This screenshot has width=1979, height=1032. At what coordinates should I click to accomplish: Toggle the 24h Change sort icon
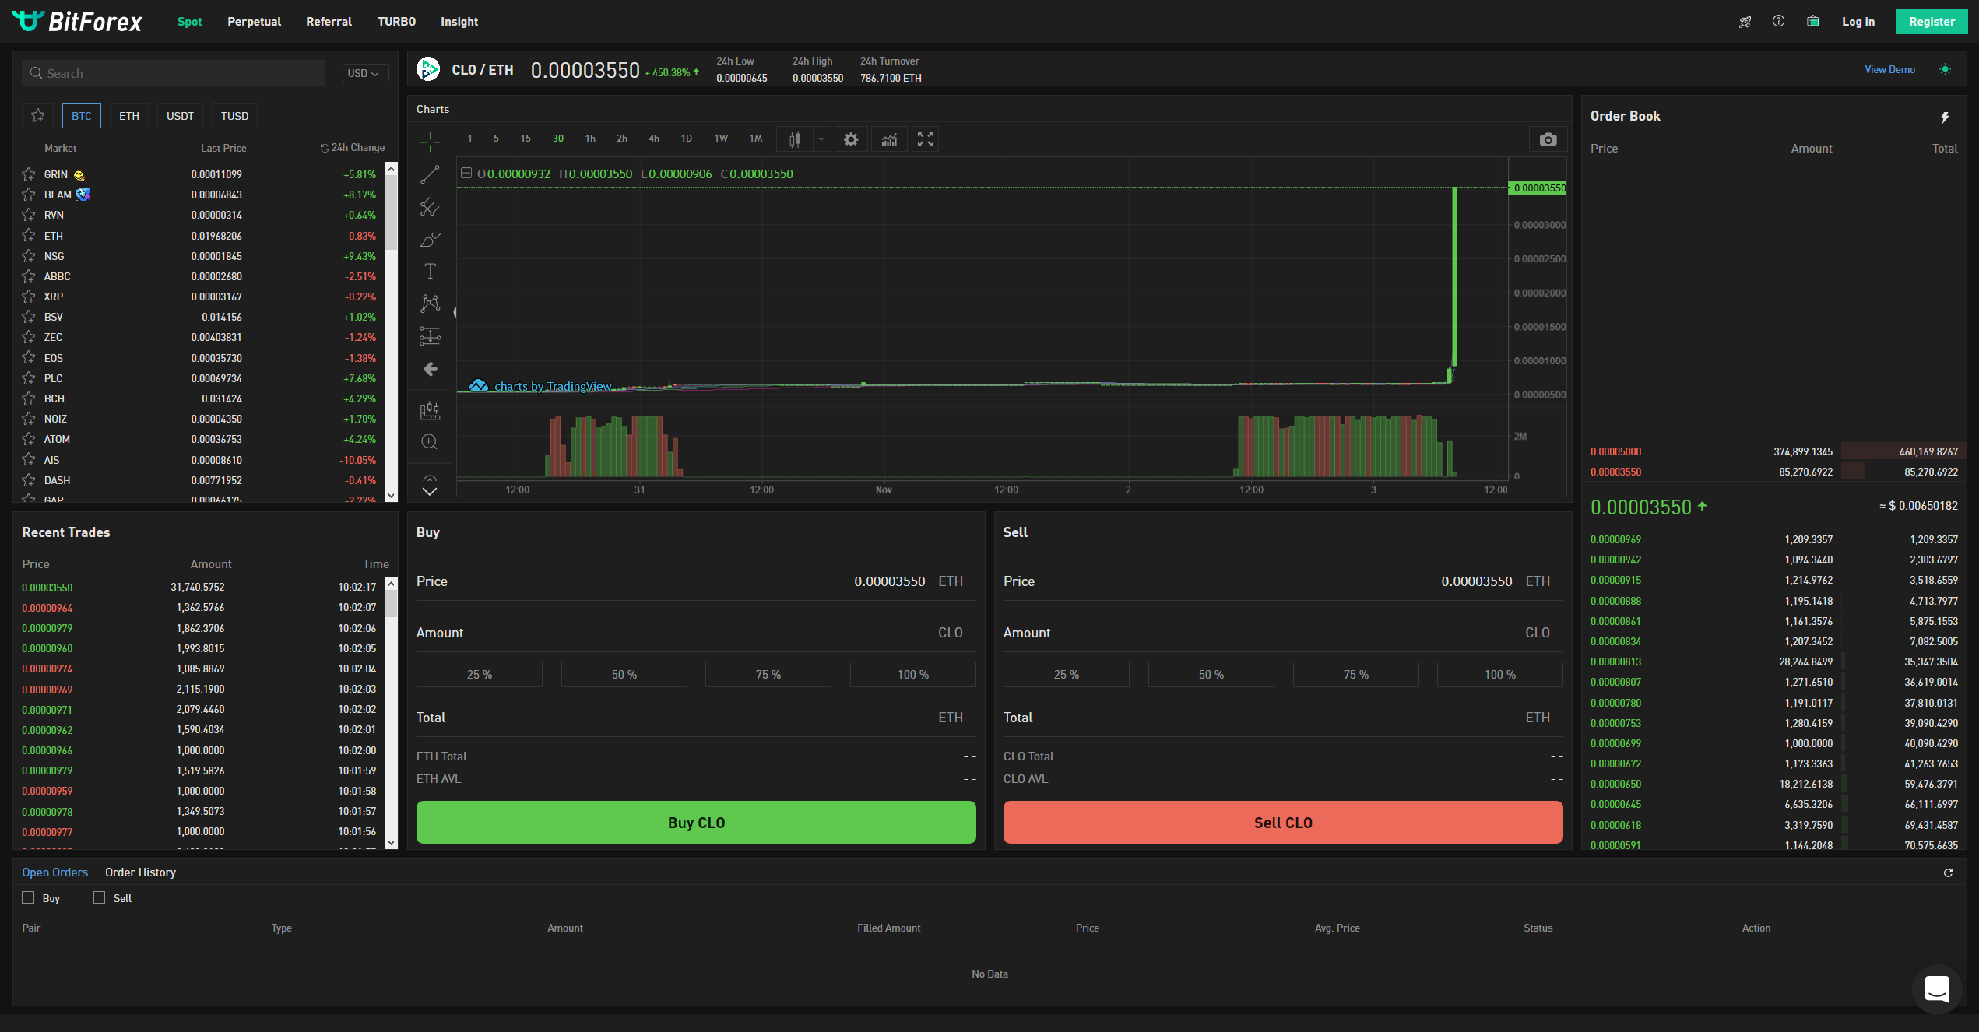[325, 148]
